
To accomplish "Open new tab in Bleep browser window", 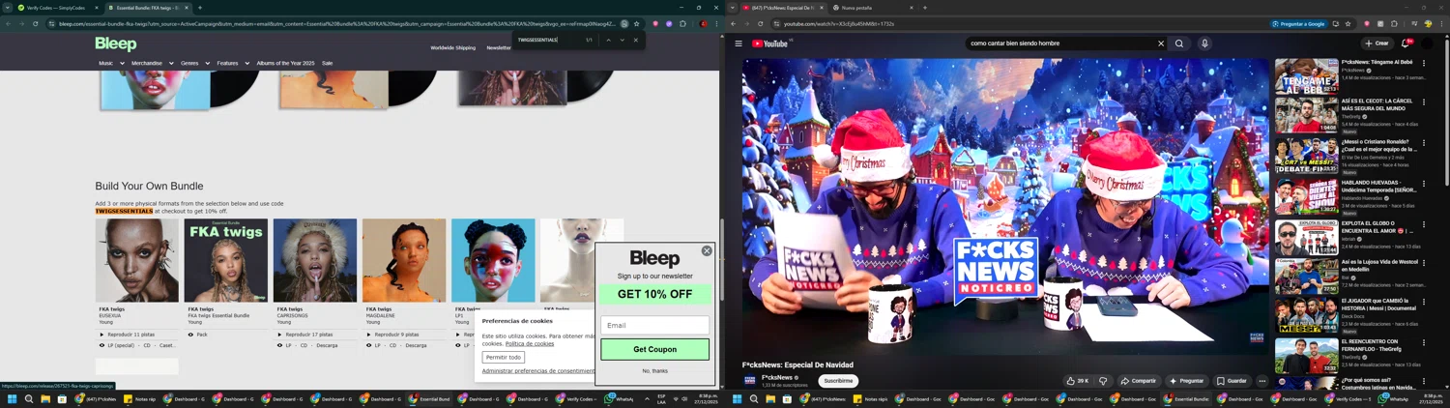I will (x=200, y=8).
